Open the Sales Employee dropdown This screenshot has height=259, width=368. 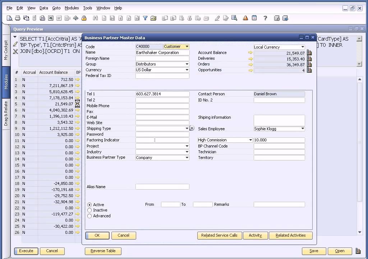(x=303, y=129)
